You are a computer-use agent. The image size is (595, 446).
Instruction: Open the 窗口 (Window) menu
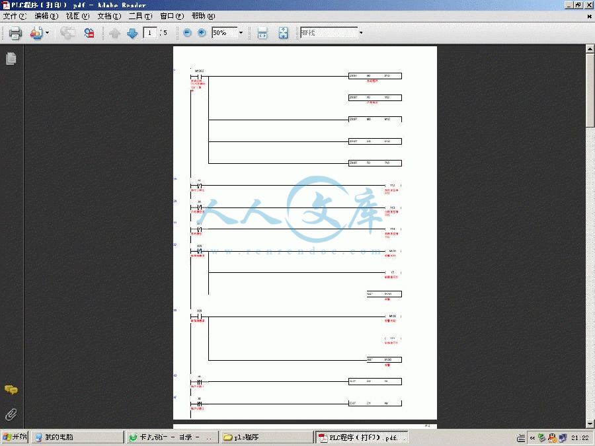[172, 16]
